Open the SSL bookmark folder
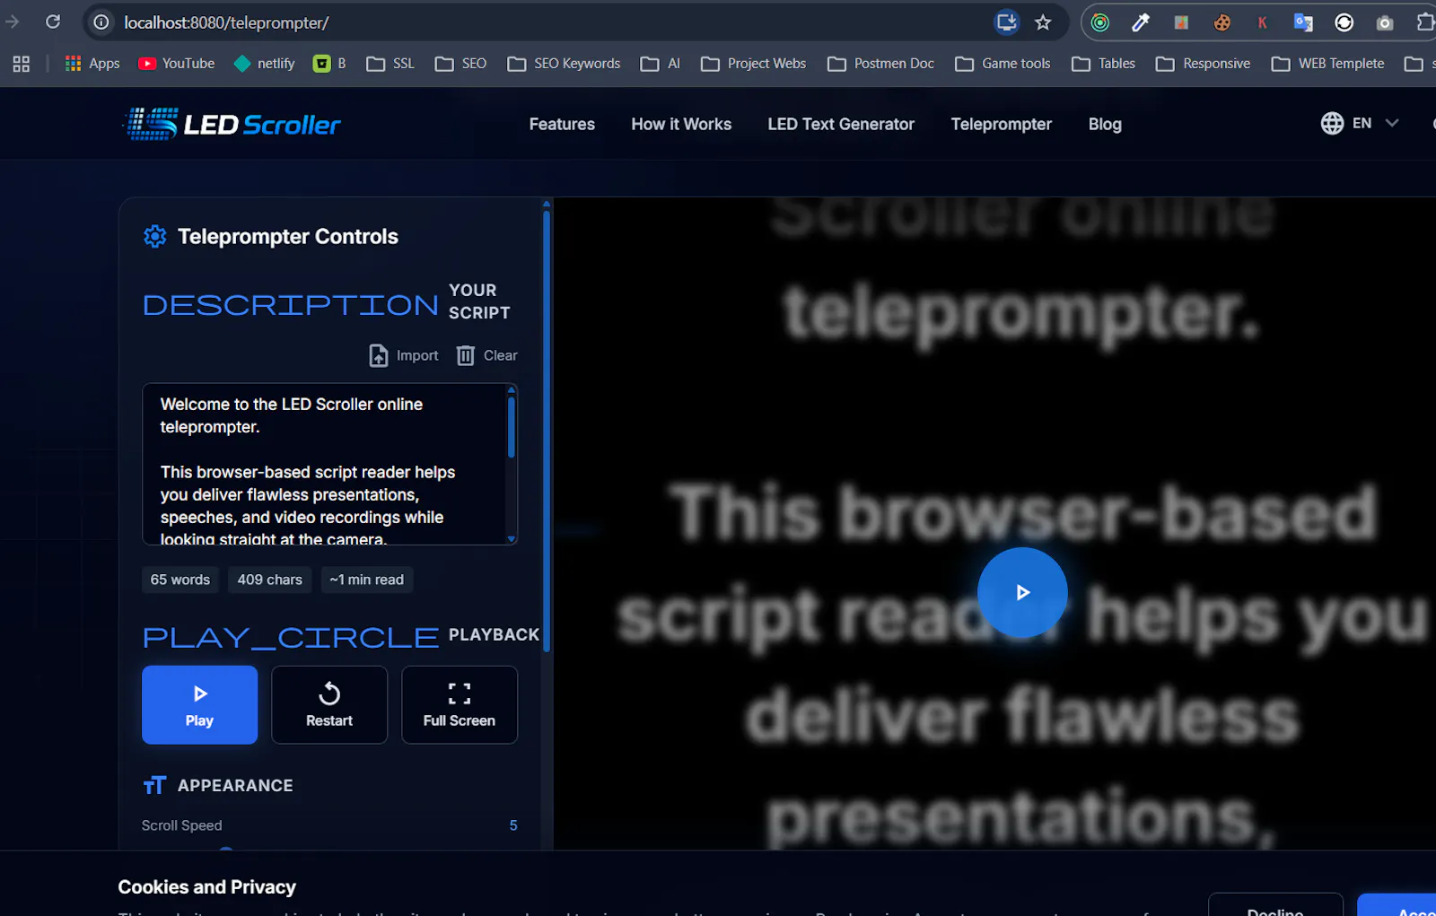Screen dimensions: 1436x916 click(390, 64)
